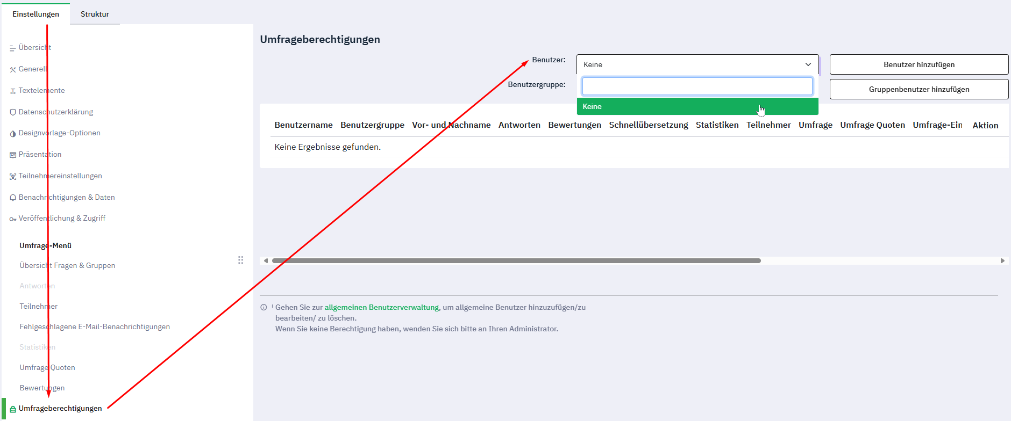Click the Designvorlage-Optionen icon
The width and height of the screenshot is (1011, 421).
tap(13, 134)
